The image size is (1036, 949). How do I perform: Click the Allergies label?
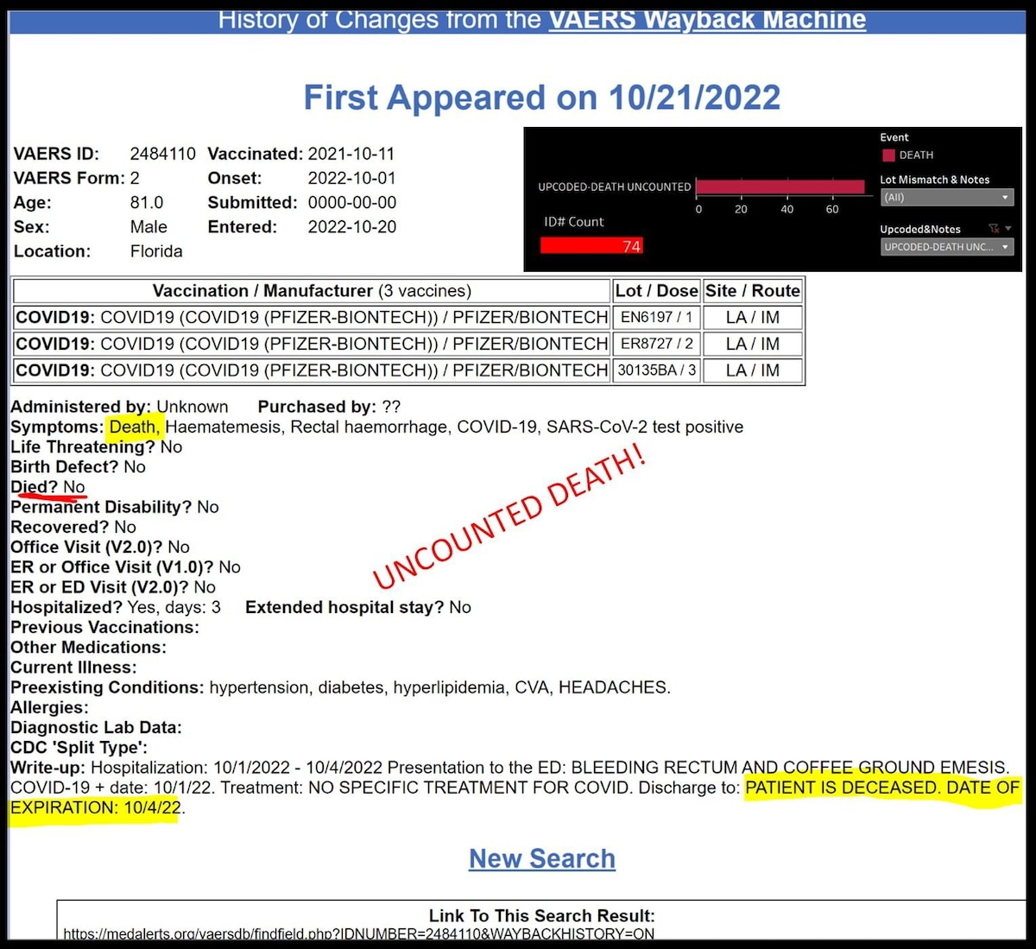[x=49, y=707]
